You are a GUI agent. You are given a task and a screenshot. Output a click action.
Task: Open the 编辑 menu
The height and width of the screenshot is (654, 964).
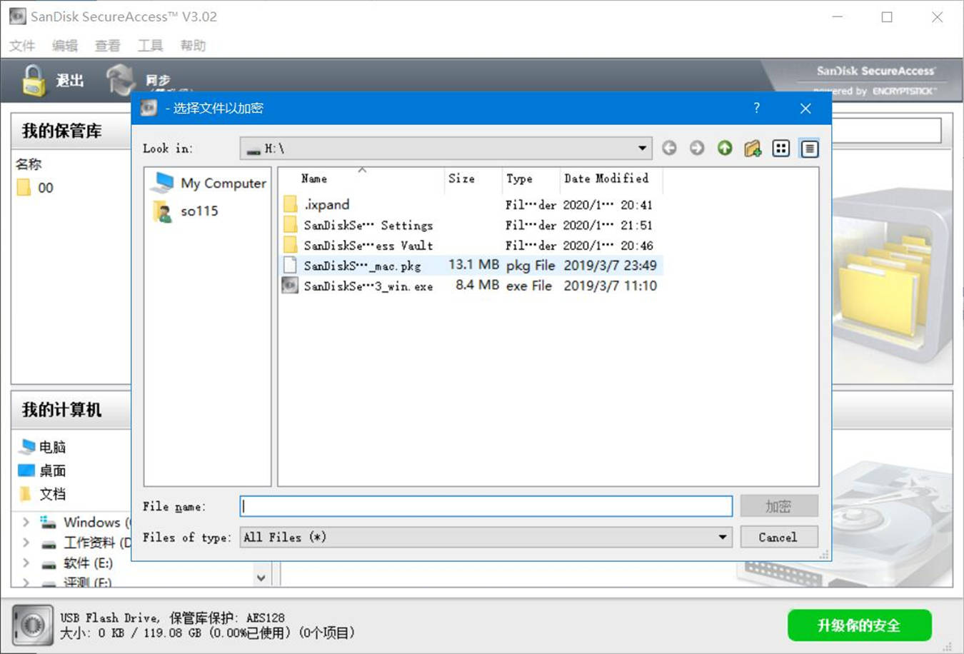point(65,46)
